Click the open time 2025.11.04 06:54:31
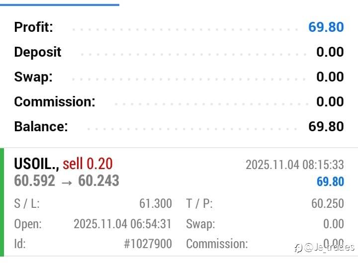This screenshot has height=265, width=358. (122, 224)
